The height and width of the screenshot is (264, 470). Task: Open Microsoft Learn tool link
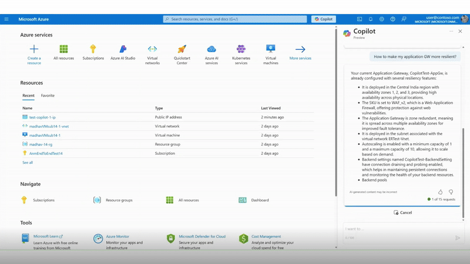pos(48,236)
